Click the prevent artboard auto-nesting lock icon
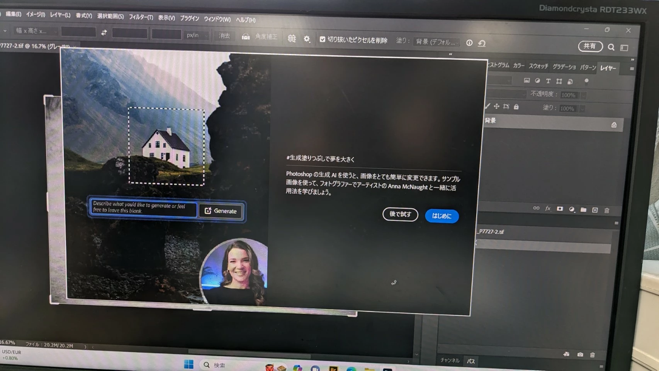The width and height of the screenshot is (659, 371). pyautogui.click(x=506, y=106)
